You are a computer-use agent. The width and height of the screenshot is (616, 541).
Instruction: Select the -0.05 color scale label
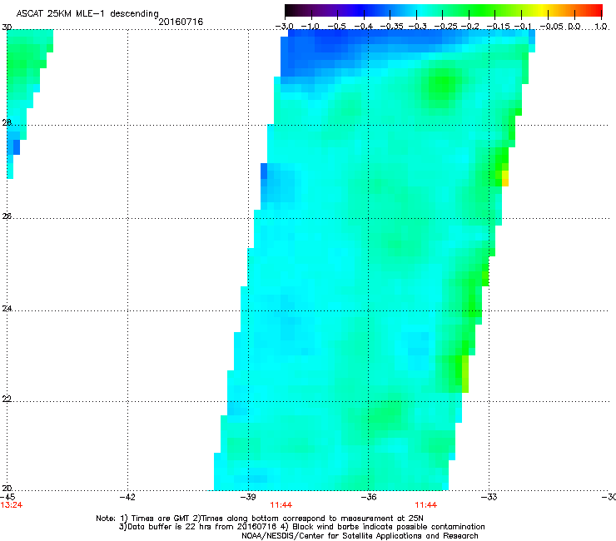click(x=552, y=27)
